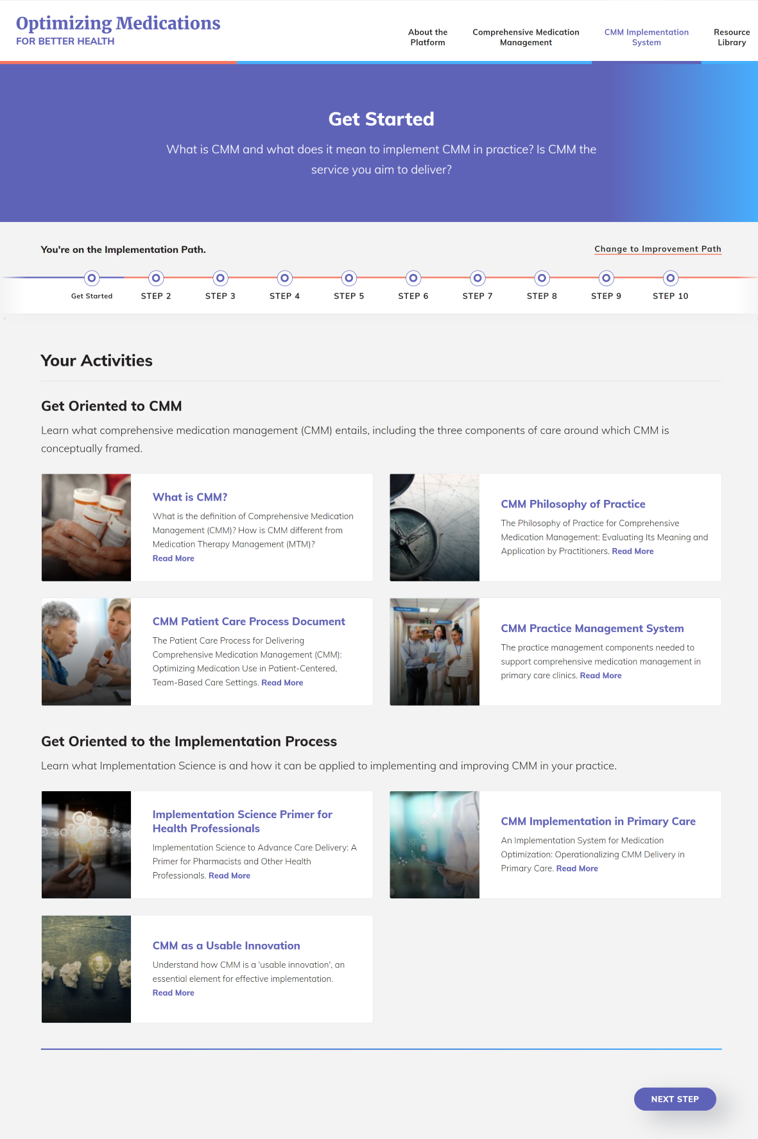Click Read More in Patient Care Process card
The height and width of the screenshot is (1139, 758).
pos(282,683)
